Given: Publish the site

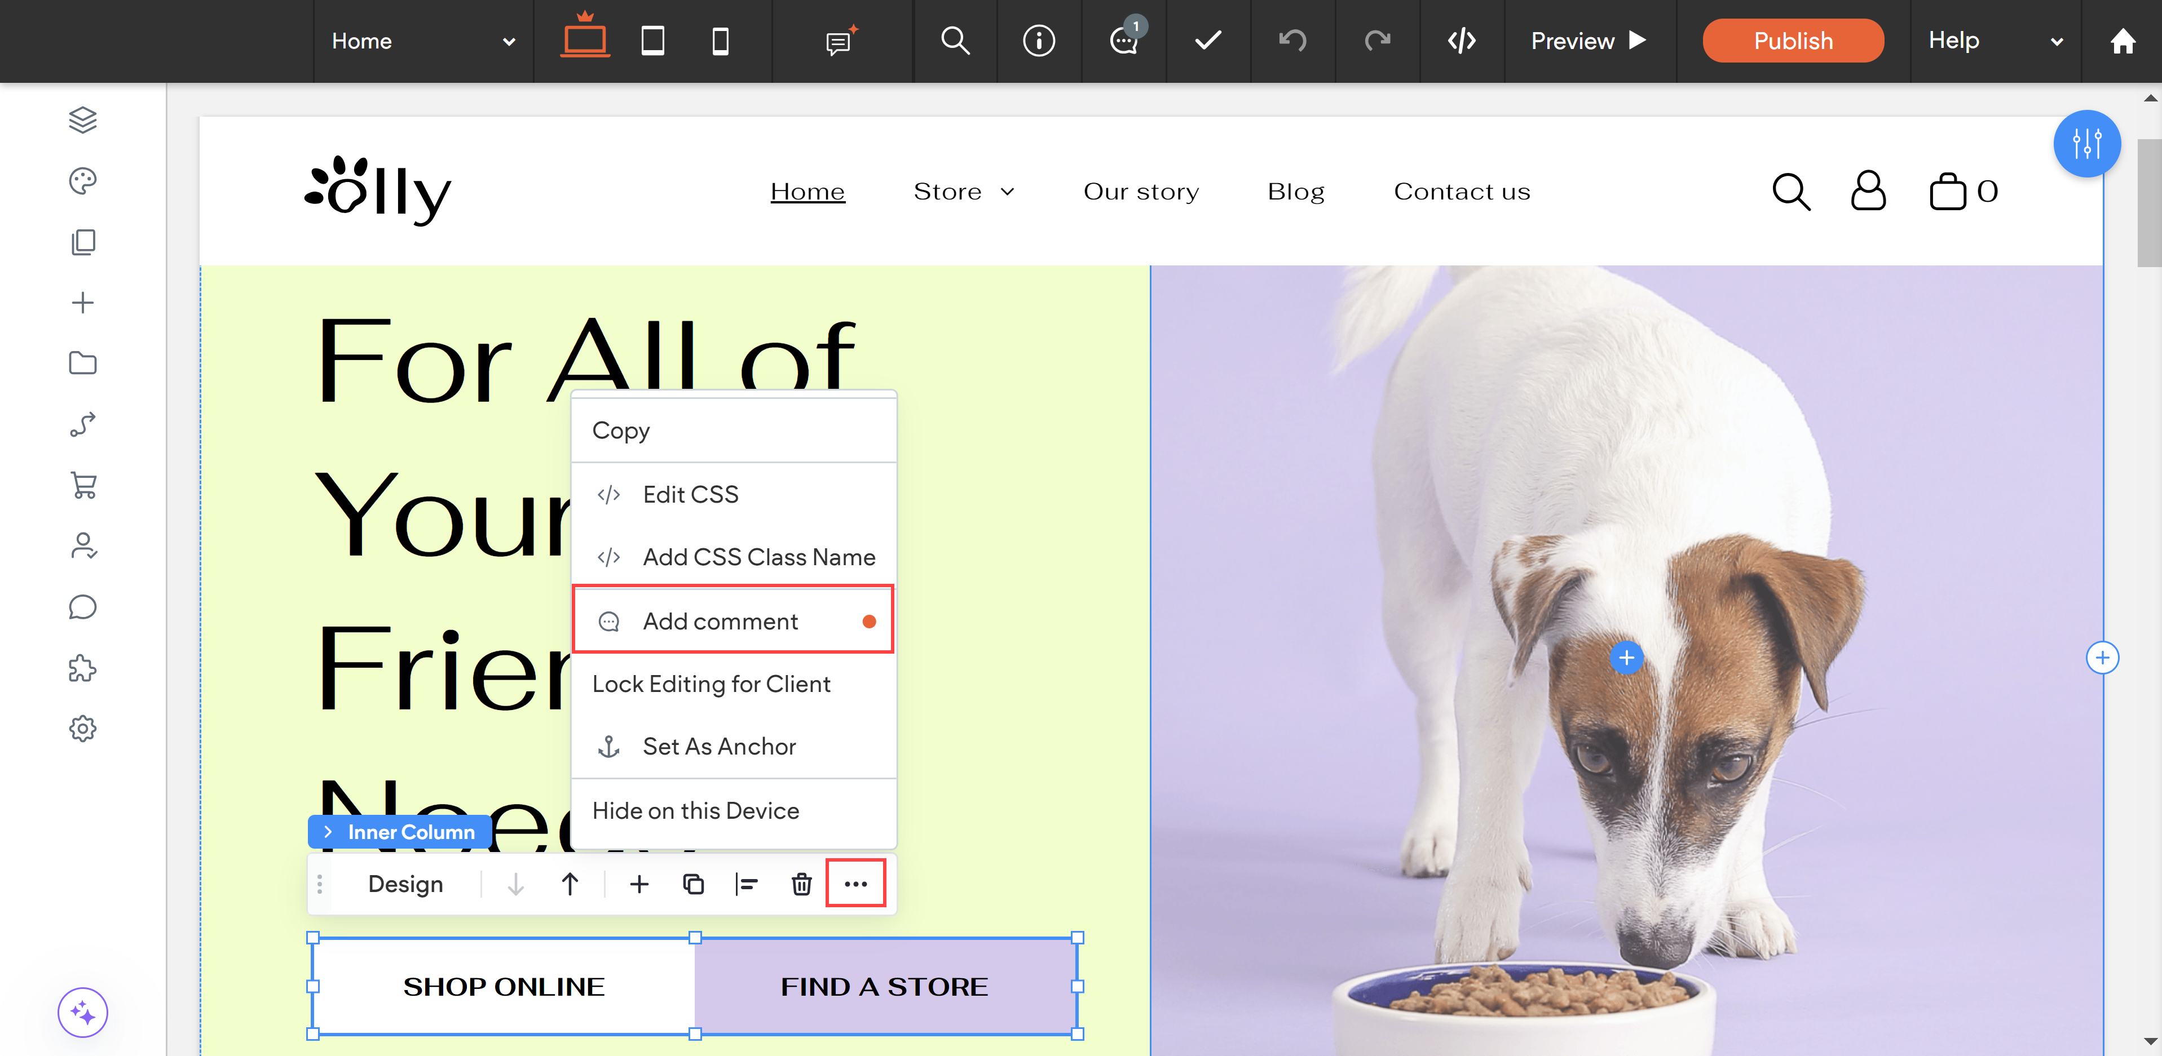Looking at the screenshot, I should coord(1793,40).
